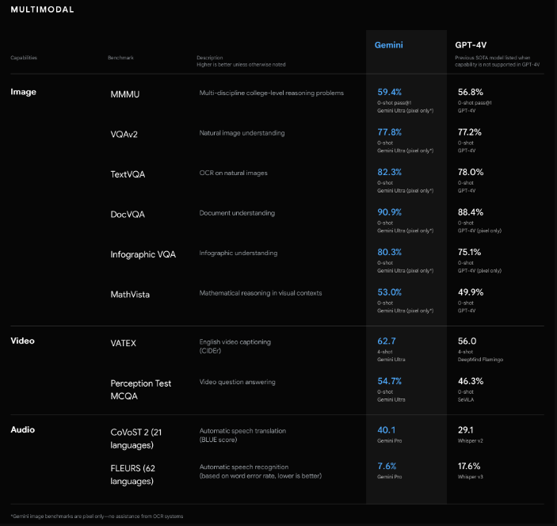Click the Infographic understanding description
The width and height of the screenshot is (557, 526).
(x=238, y=253)
